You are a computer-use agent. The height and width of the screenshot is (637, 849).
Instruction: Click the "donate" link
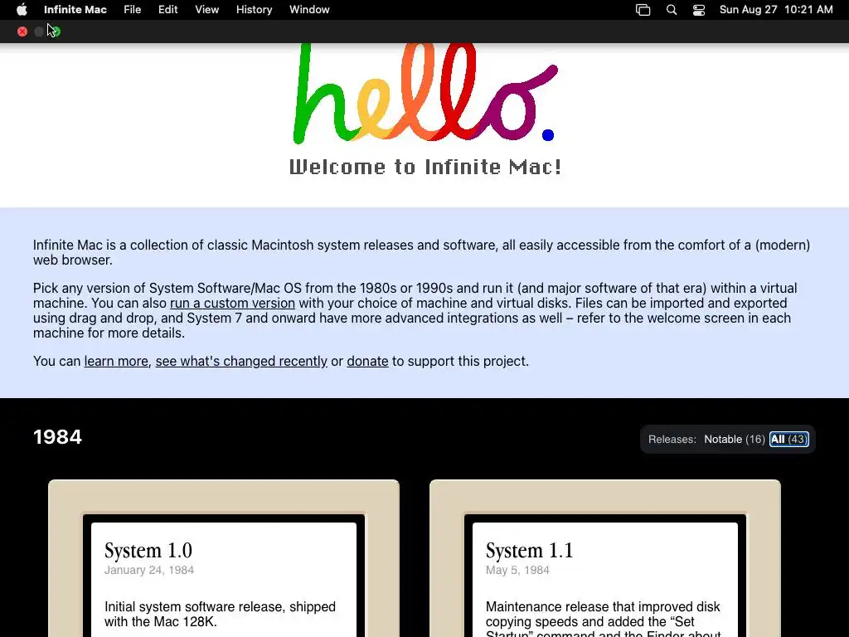click(x=367, y=361)
